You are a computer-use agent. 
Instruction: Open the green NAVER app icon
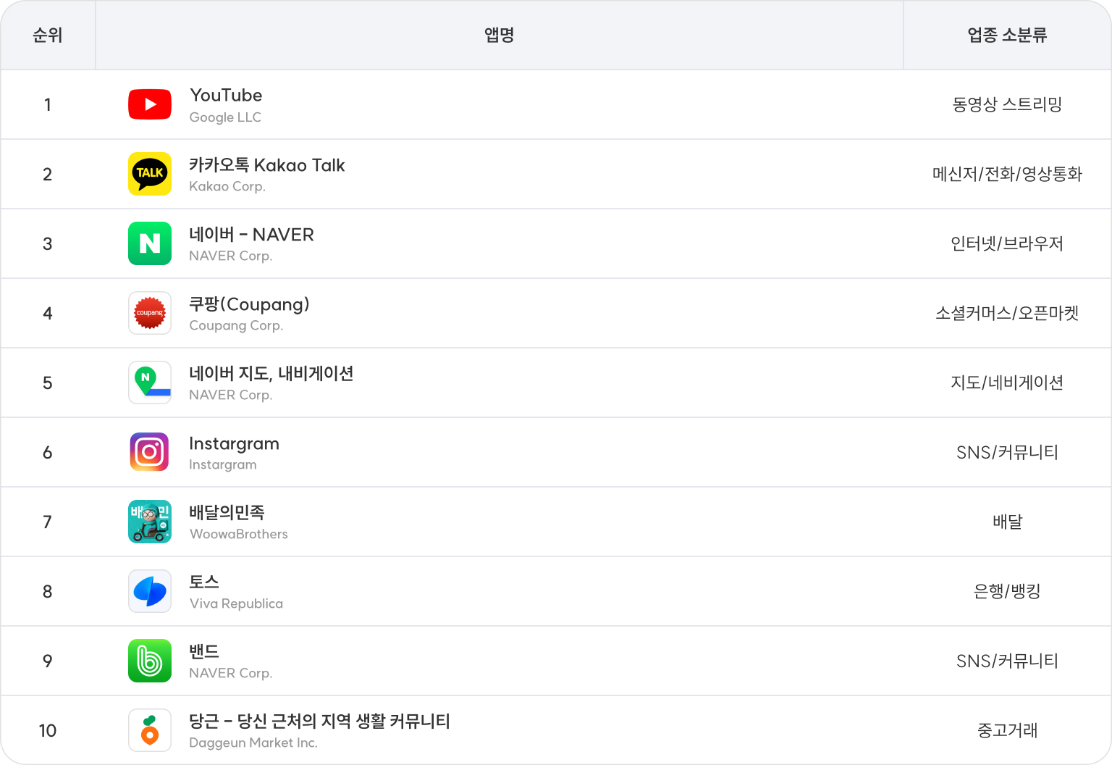click(150, 243)
